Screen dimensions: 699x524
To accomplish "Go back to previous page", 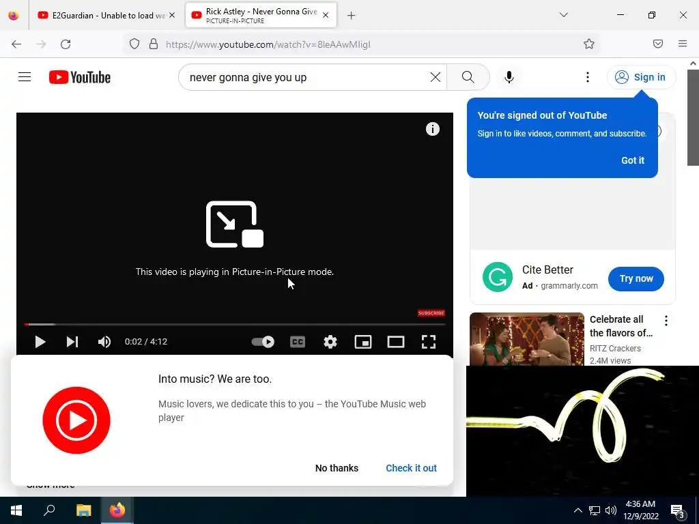I will (16, 44).
